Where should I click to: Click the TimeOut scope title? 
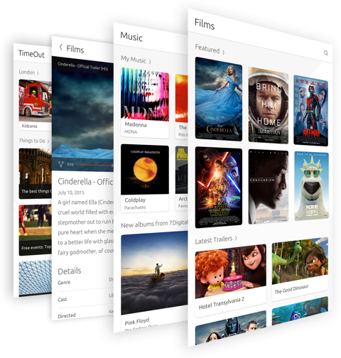click(31, 54)
